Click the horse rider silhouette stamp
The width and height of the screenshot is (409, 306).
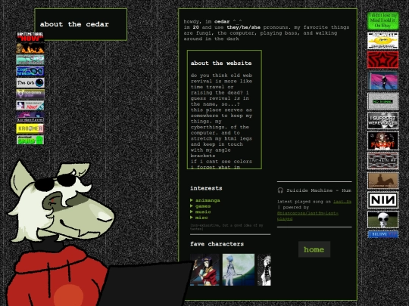point(382,181)
